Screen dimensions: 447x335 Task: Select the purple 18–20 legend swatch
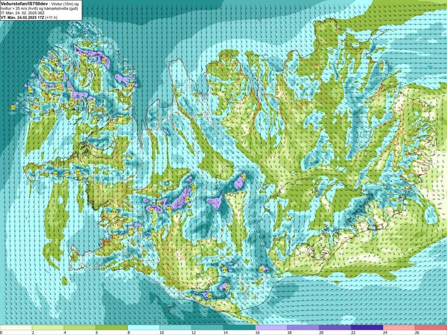click(303, 328)
